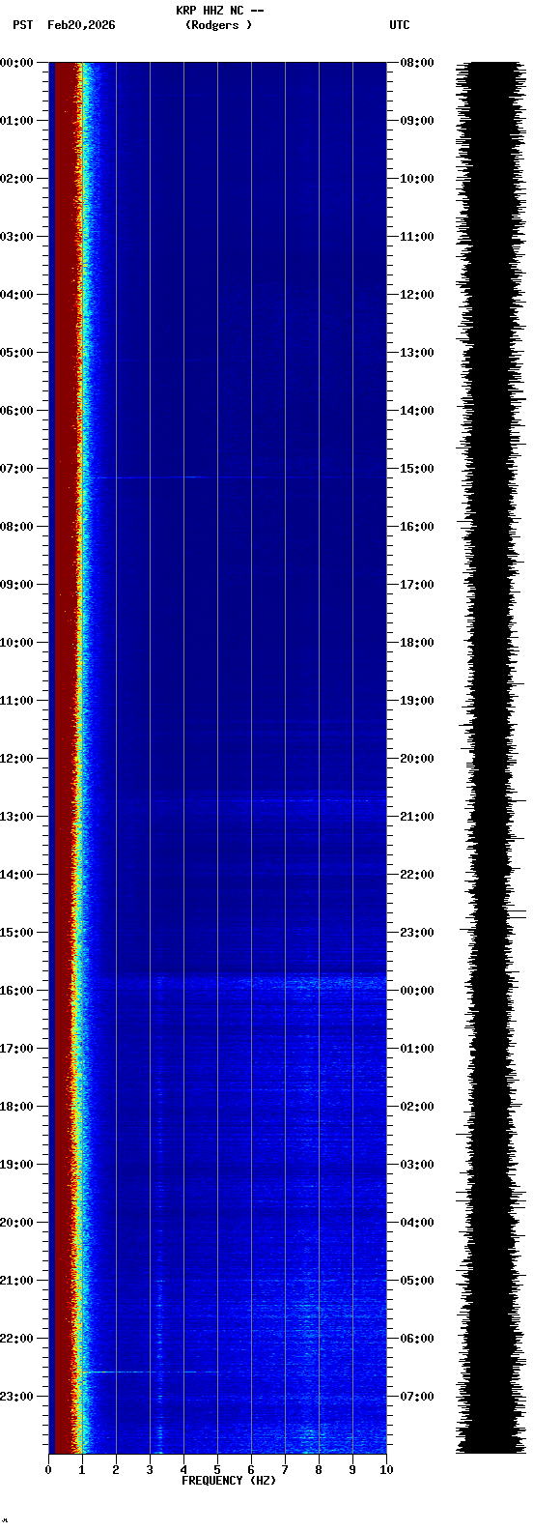Click the frequency axis tick '3'
Viewport: 533px width, 1531px height.
click(x=150, y=1470)
